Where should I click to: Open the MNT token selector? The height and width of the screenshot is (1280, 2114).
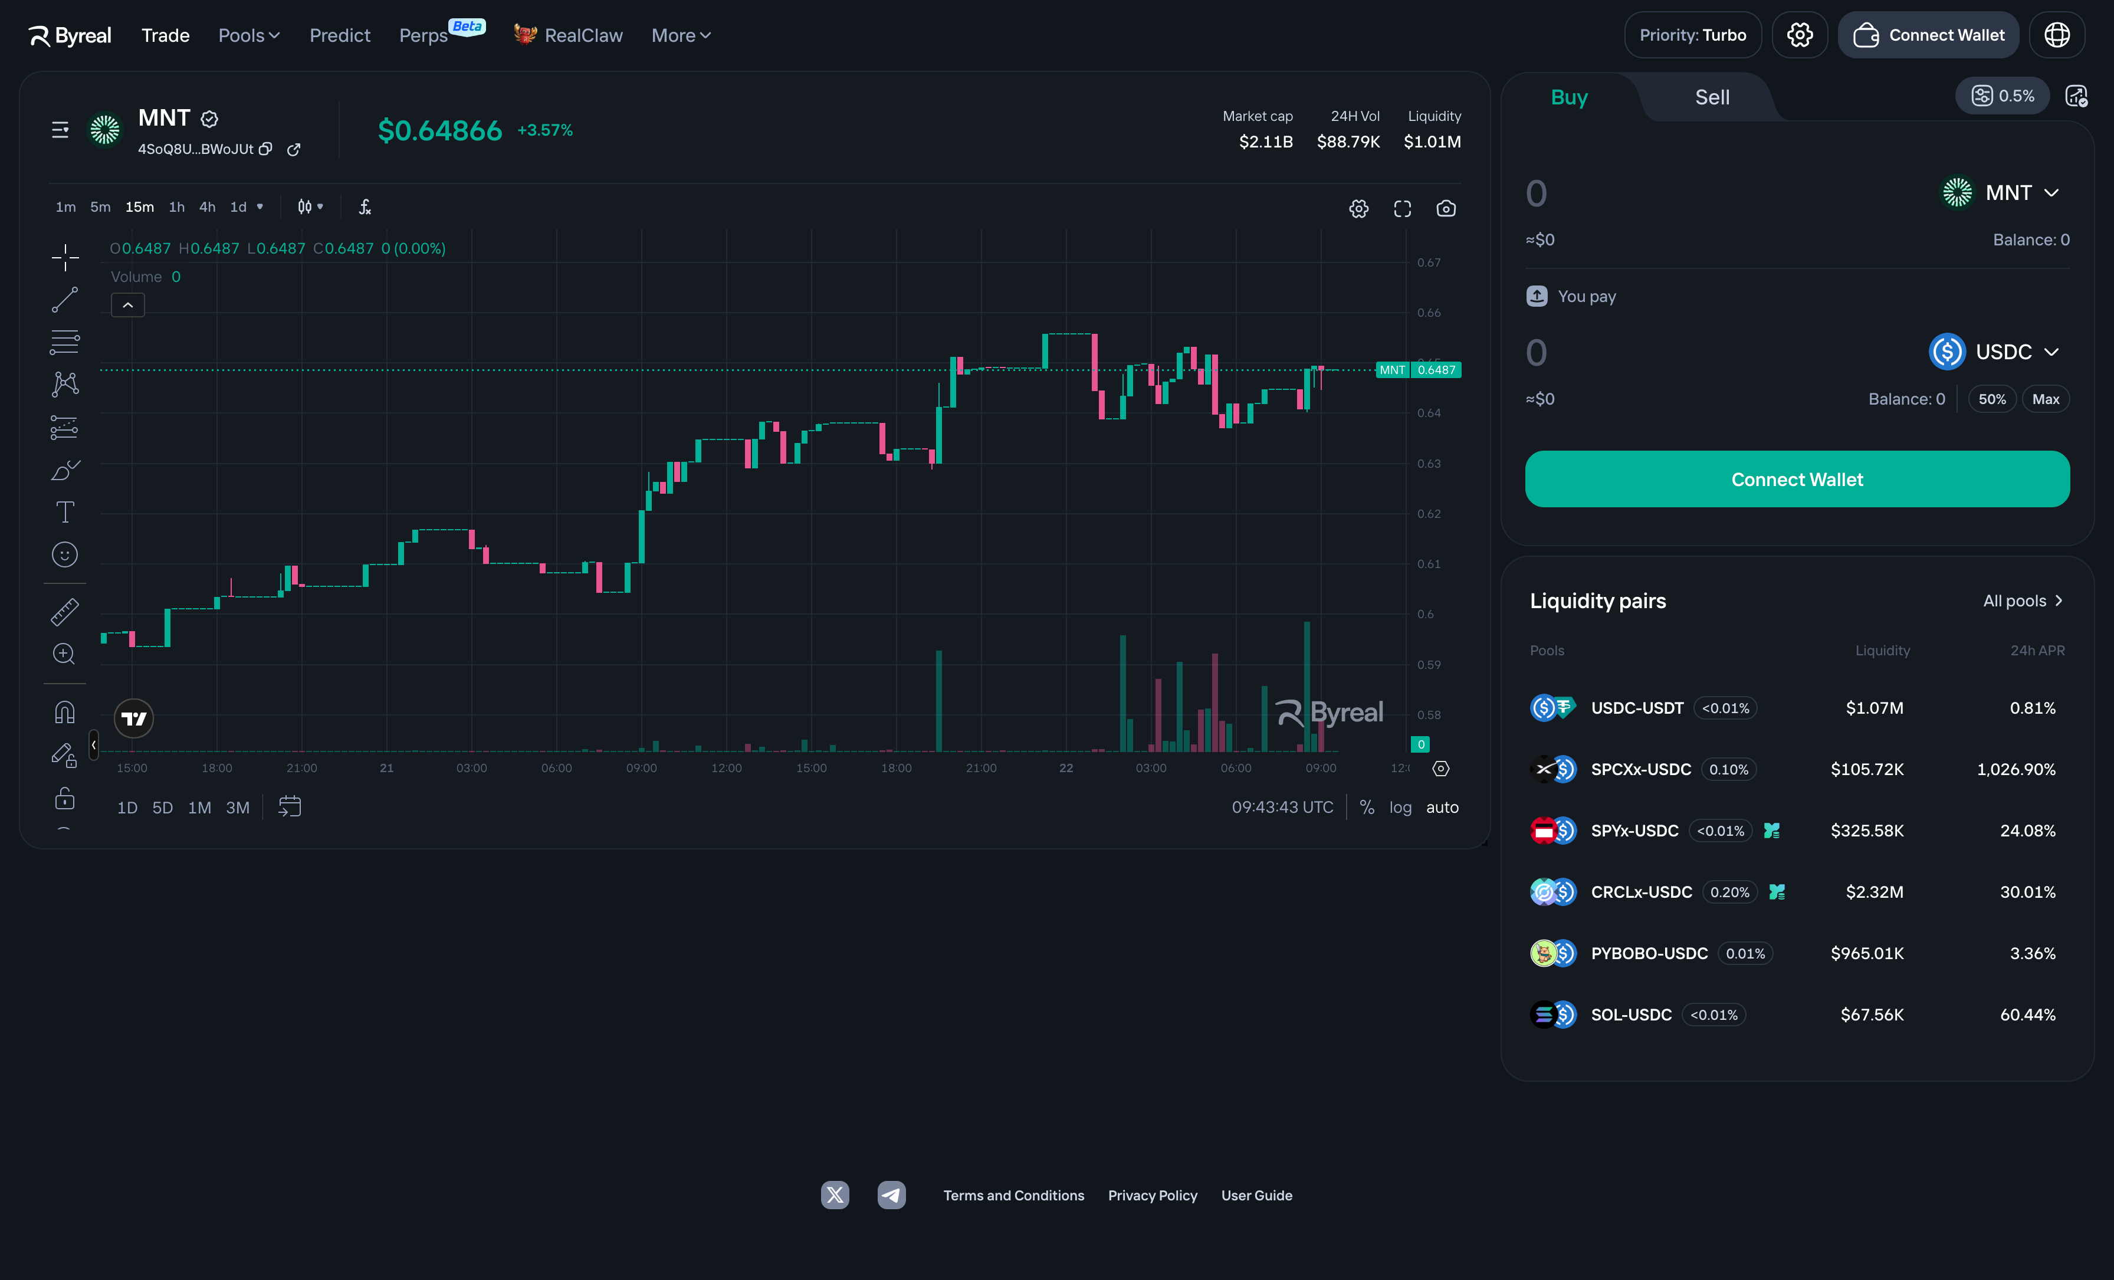[2001, 192]
